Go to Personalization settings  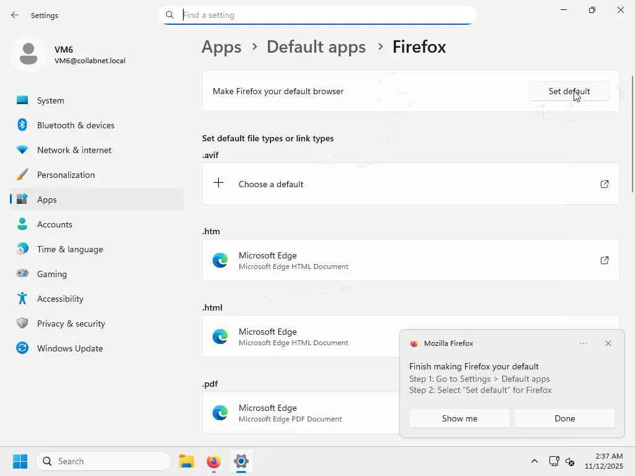pyautogui.click(x=66, y=175)
